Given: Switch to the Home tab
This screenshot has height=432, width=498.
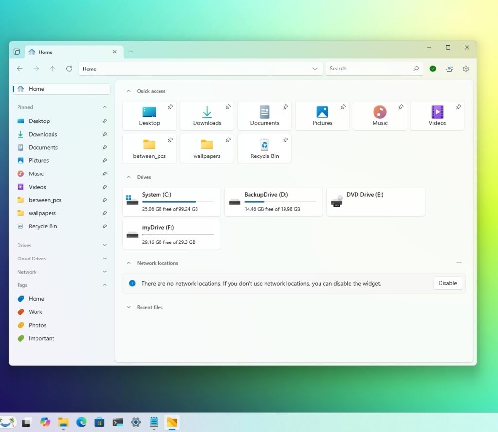Looking at the screenshot, I should coord(68,52).
